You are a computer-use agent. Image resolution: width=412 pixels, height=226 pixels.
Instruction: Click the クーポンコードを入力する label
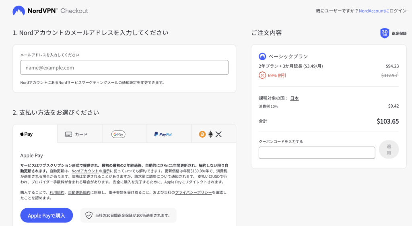click(281, 142)
